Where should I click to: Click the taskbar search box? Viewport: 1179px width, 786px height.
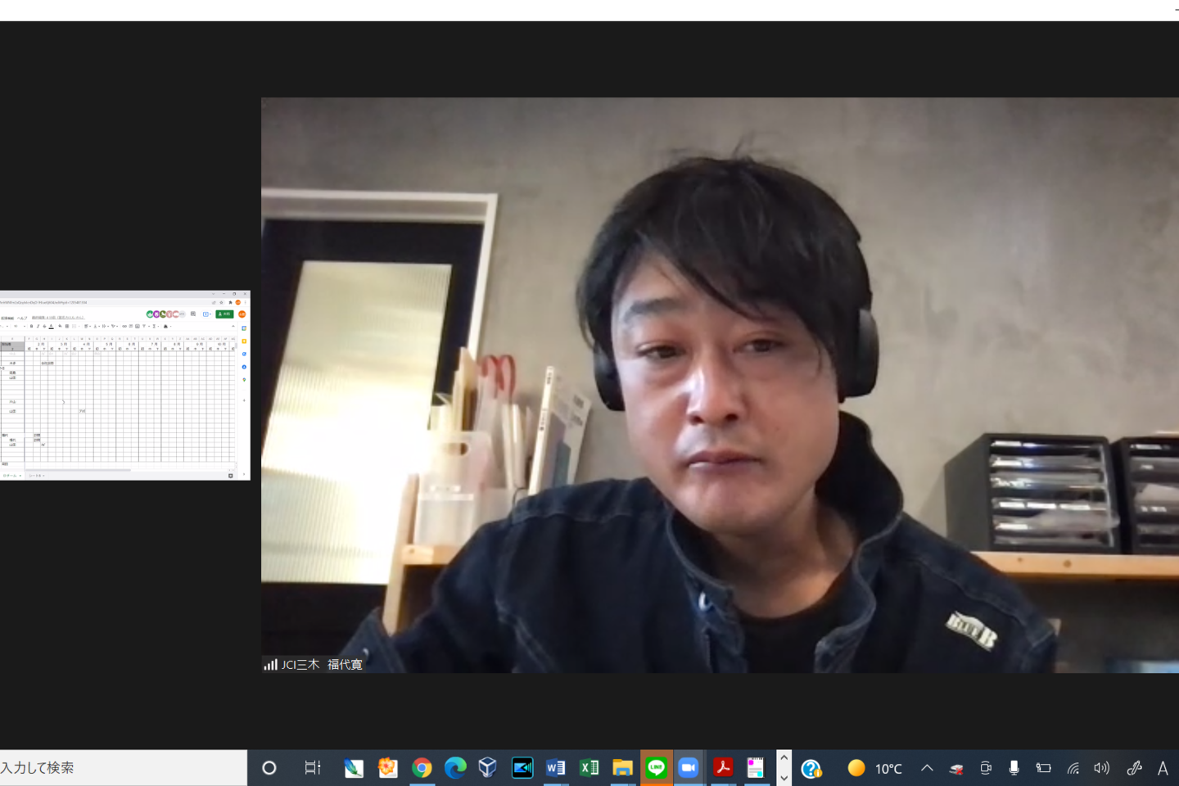coord(123,768)
